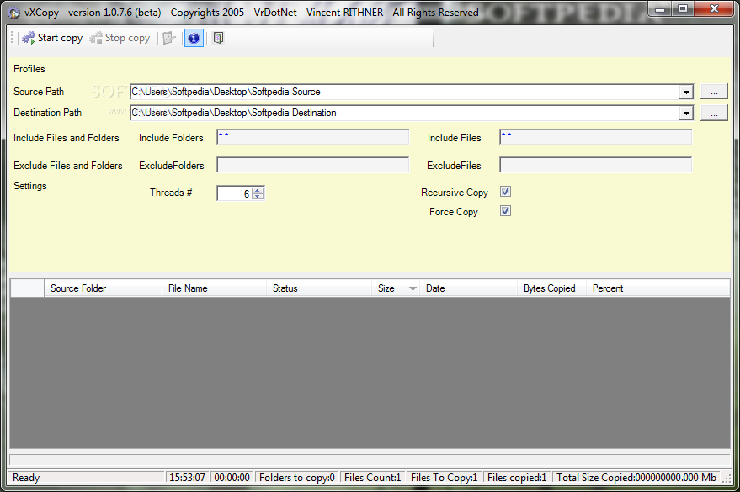
Task: Click the Stop copy toolbar button
Action: click(x=120, y=38)
